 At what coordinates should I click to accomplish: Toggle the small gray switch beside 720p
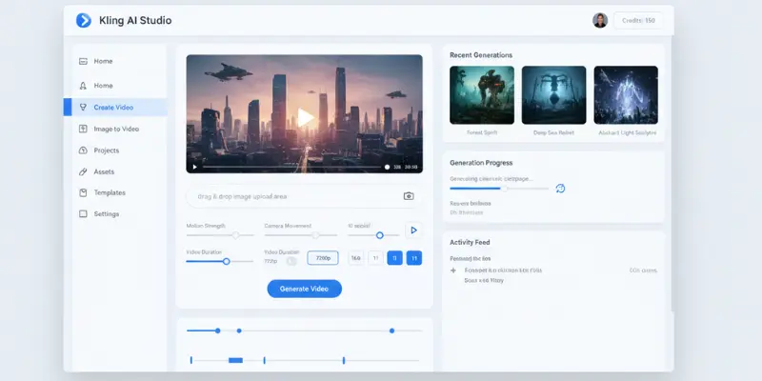click(x=291, y=261)
